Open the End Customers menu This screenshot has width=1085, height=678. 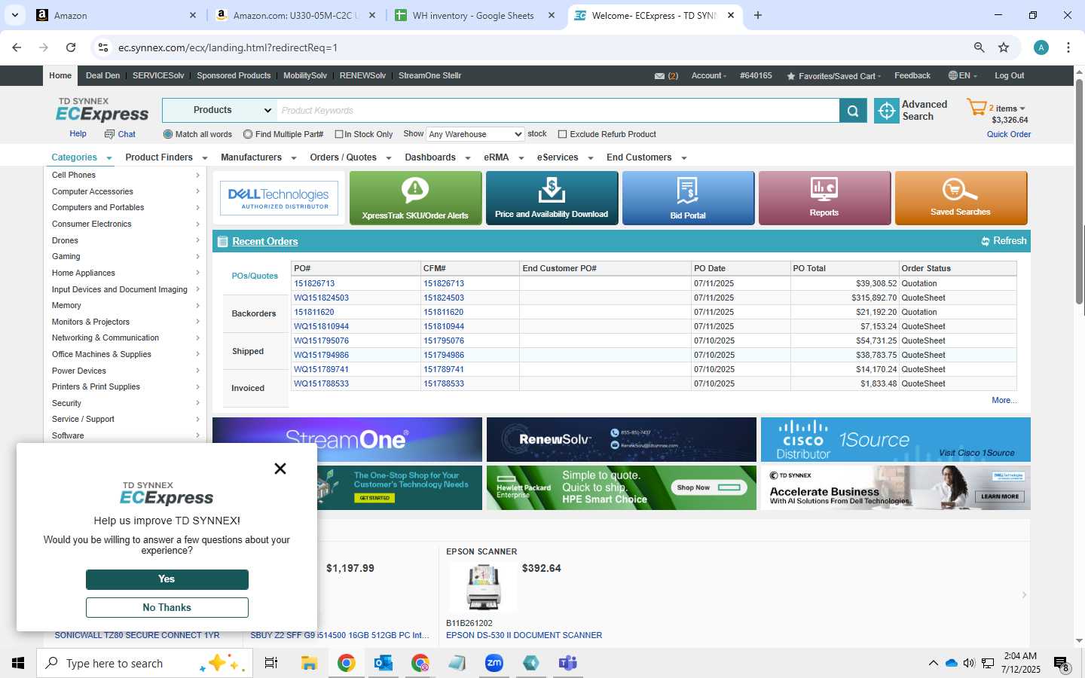click(x=646, y=157)
